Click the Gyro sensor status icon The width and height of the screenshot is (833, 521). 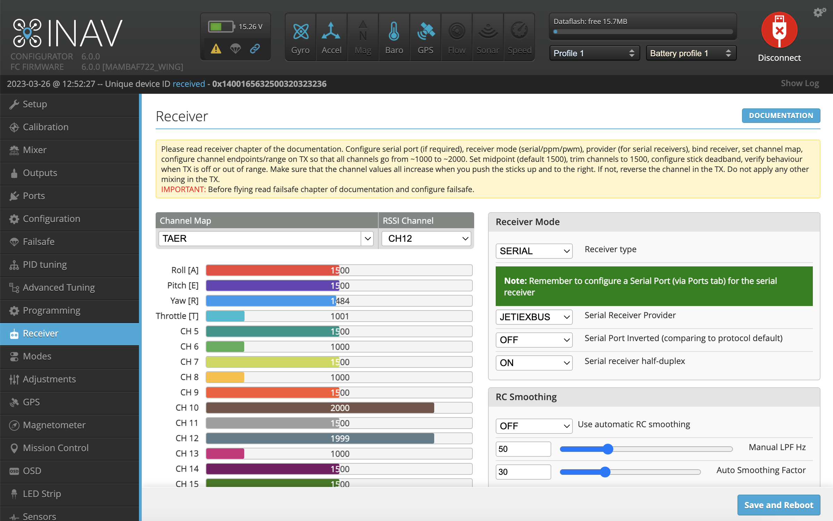coord(300,32)
